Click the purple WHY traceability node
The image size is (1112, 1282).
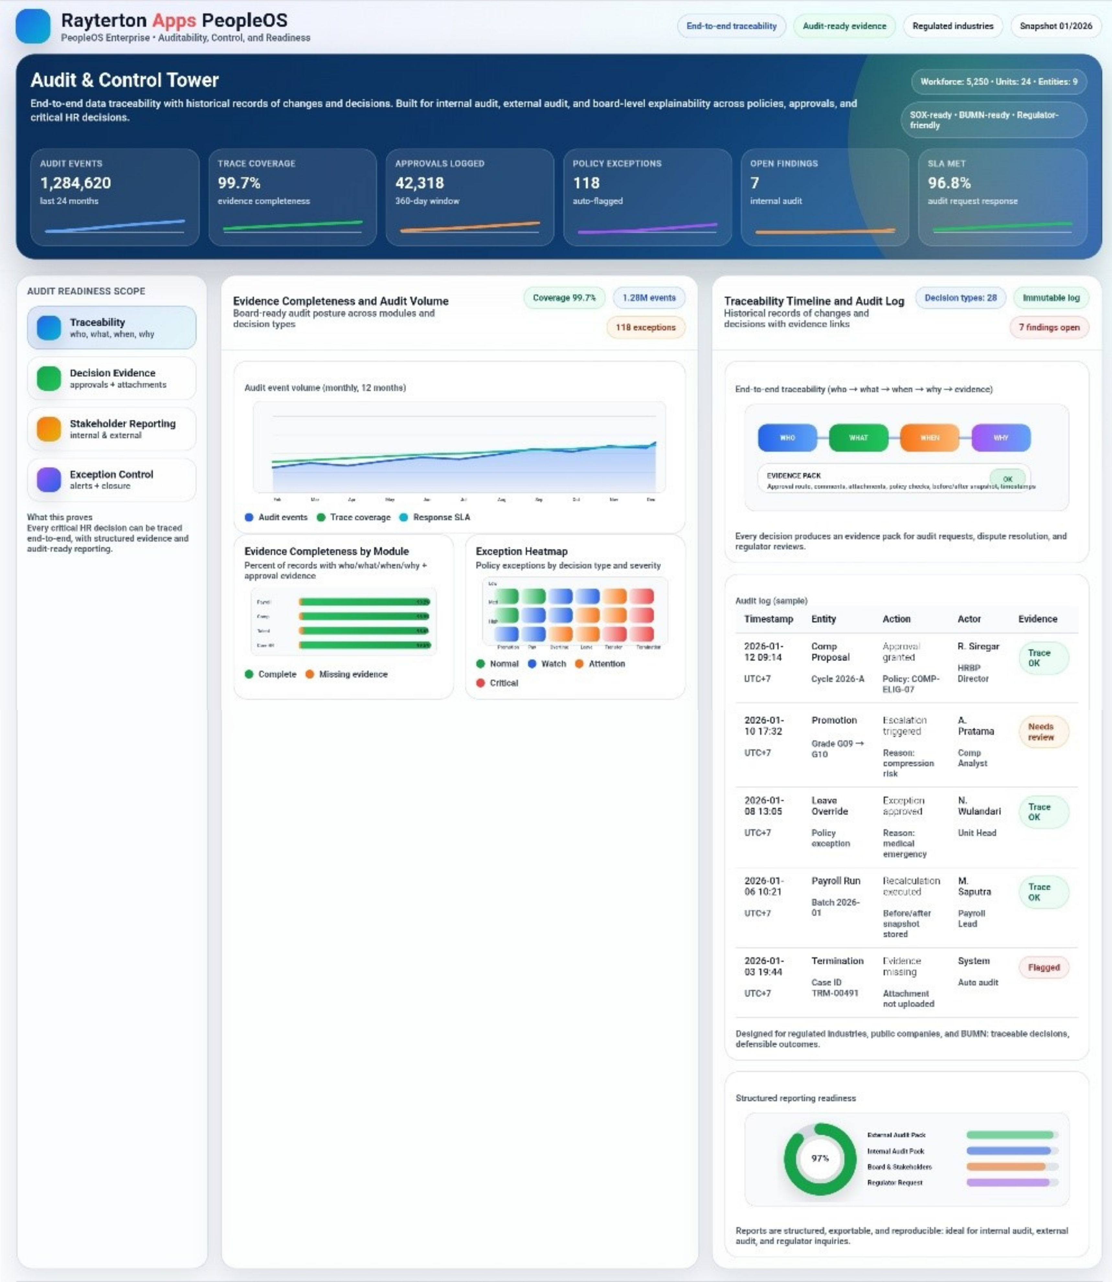coord(1000,437)
